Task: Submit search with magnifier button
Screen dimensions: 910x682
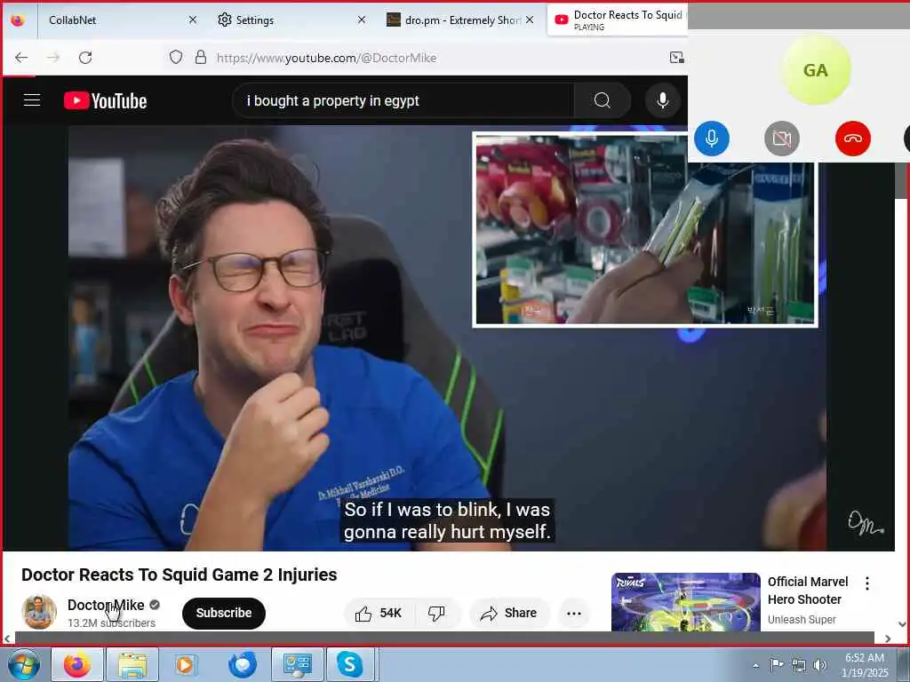Action: pyautogui.click(x=603, y=101)
